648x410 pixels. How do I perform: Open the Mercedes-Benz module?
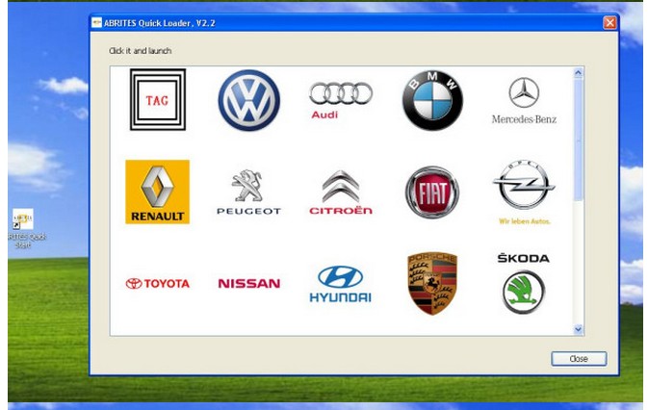pyautogui.click(x=524, y=101)
